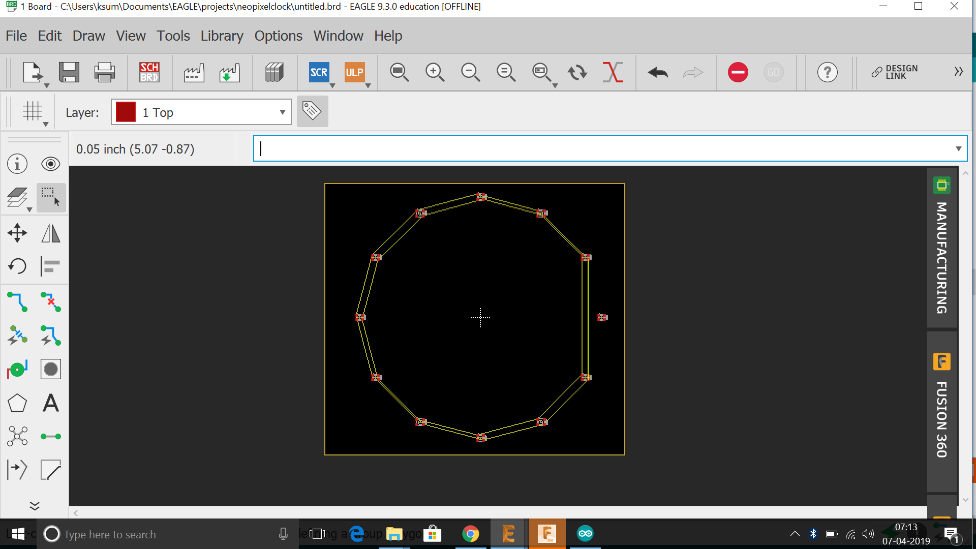This screenshot has height=549, width=976.
Task: Expand the command line history dropdown
Action: pyautogui.click(x=958, y=149)
